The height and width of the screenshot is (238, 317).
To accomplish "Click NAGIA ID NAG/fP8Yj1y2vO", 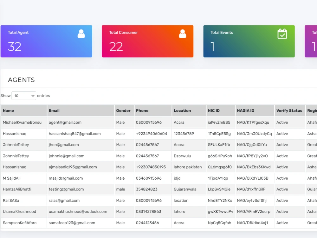I will click(253, 156).
